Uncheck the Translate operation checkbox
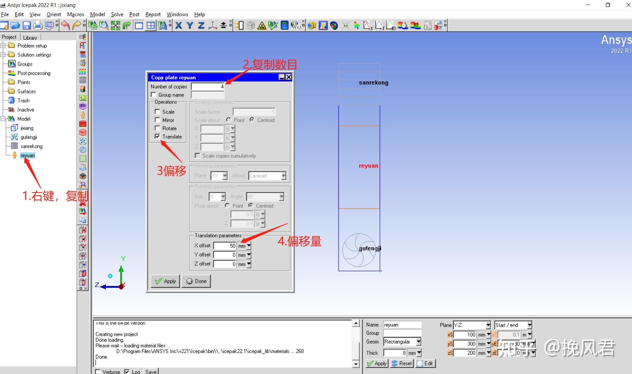 157,137
